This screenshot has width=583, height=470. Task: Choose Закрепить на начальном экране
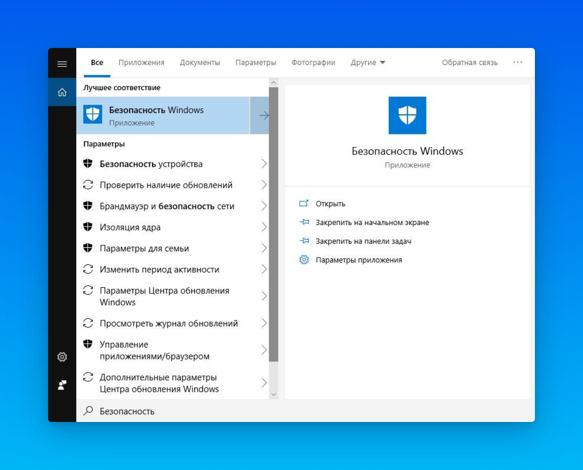point(372,223)
